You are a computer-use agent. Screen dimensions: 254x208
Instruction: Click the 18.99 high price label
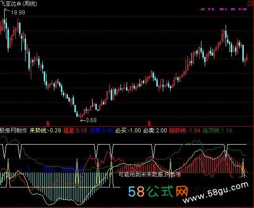(18, 13)
